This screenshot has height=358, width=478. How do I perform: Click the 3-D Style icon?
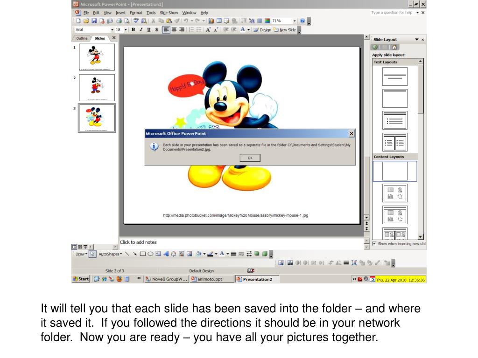point(265,254)
